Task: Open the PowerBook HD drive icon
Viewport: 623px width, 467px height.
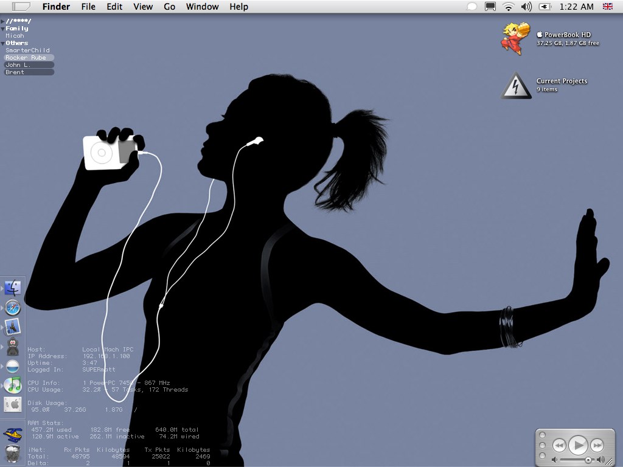Action: [515, 39]
